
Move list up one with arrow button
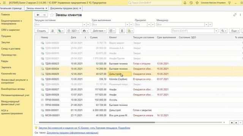click(236, 122)
